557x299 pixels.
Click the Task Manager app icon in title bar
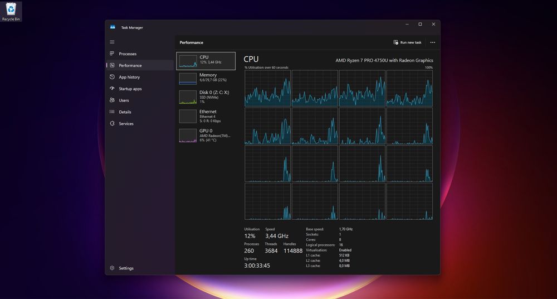[x=113, y=27]
